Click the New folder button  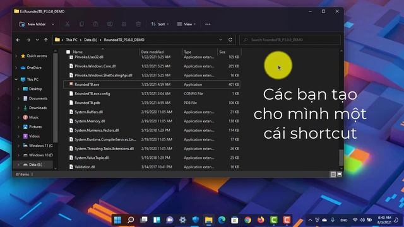point(32,24)
